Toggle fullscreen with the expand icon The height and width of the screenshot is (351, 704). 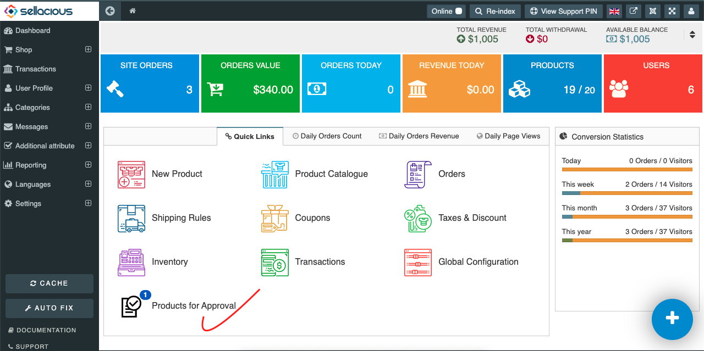coord(672,11)
